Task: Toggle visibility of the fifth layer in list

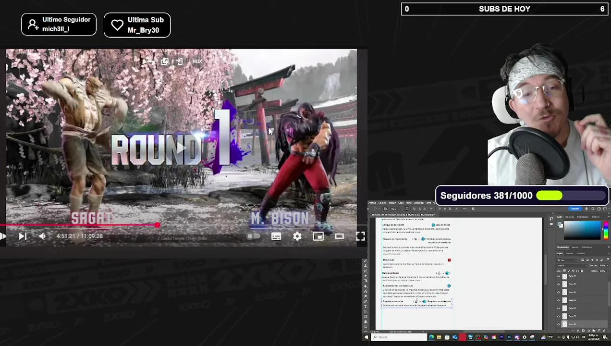Action: [x=559, y=308]
